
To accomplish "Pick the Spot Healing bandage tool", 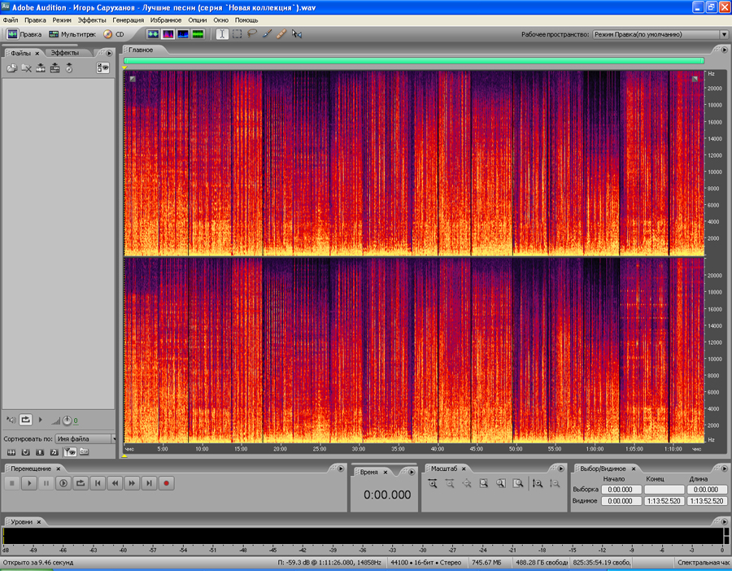I will click(x=281, y=34).
